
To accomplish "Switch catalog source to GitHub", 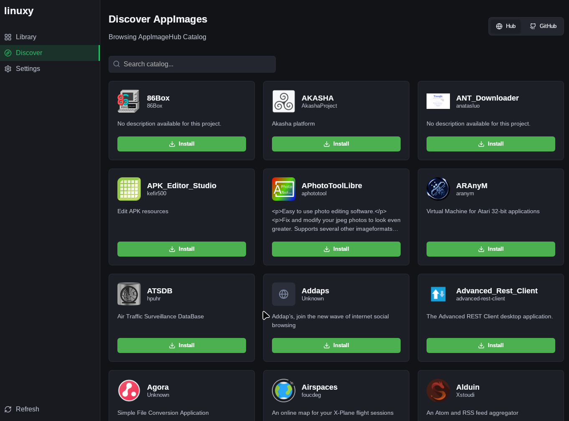I will pyautogui.click(x=543, y=26).
